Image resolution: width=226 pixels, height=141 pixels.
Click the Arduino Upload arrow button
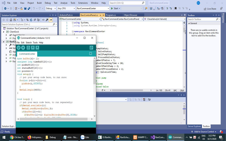23,48
